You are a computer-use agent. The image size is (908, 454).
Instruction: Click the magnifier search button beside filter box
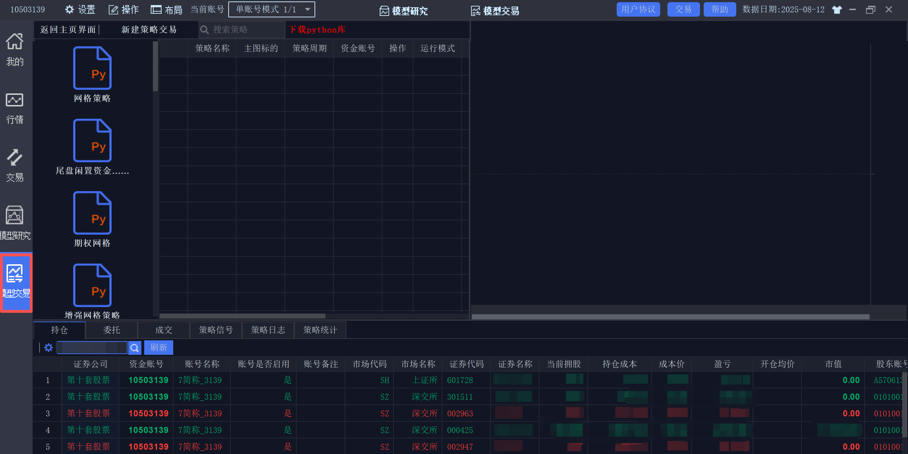pos(134,348)
